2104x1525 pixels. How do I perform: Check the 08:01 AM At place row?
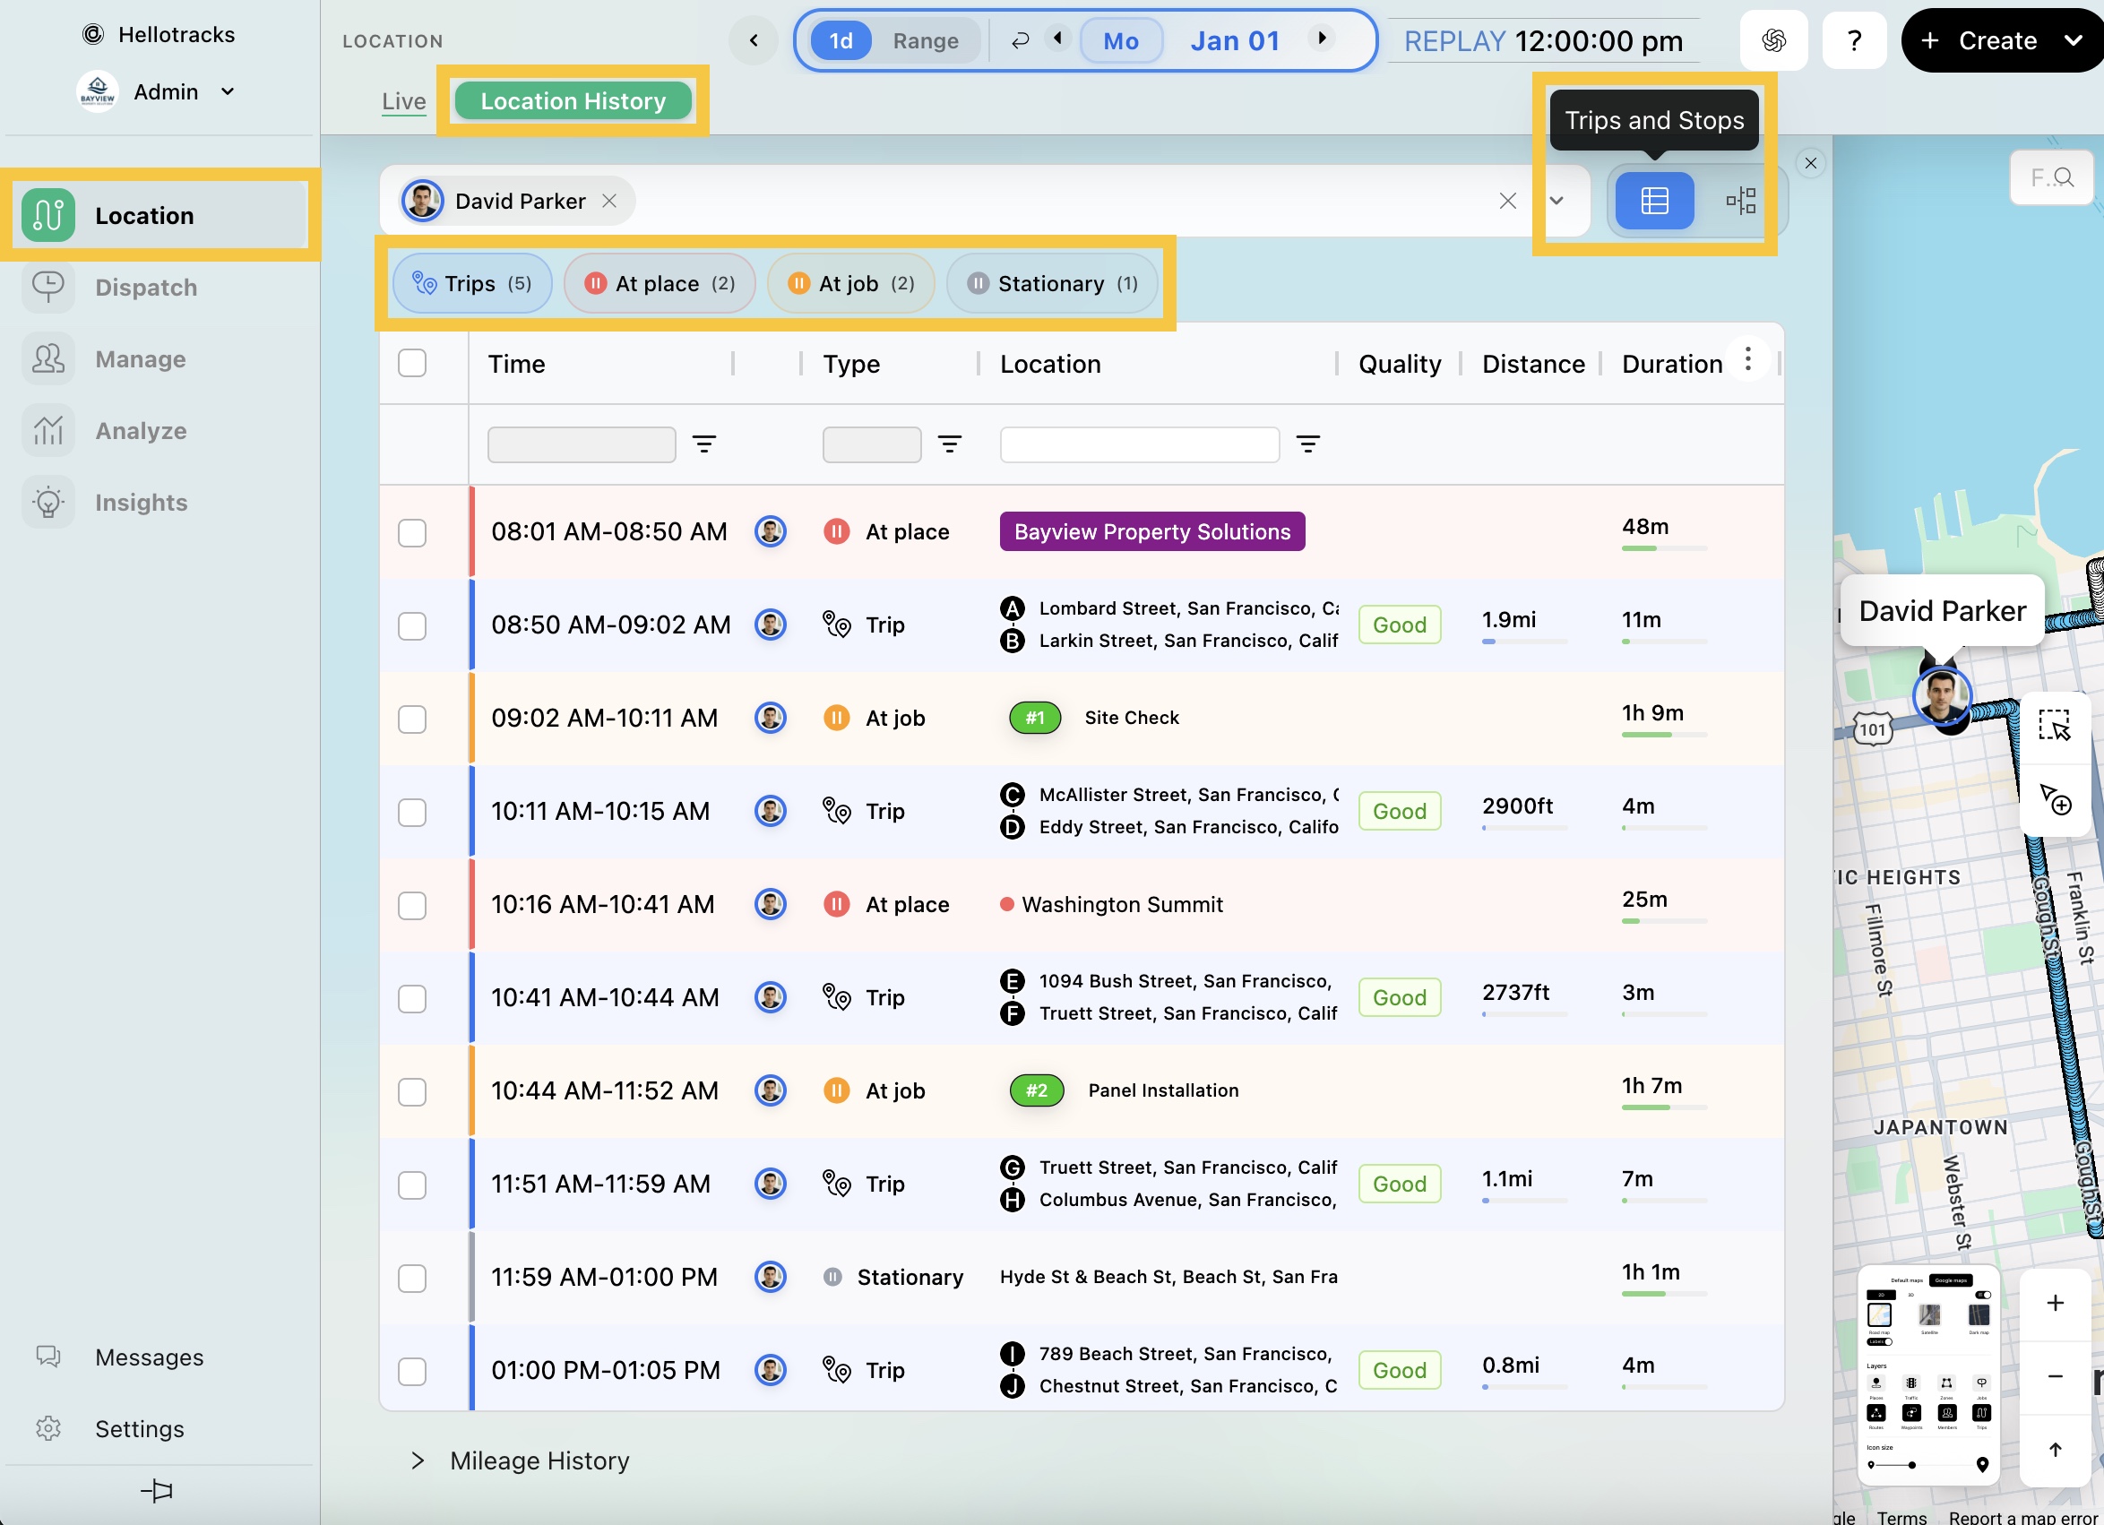412,532
